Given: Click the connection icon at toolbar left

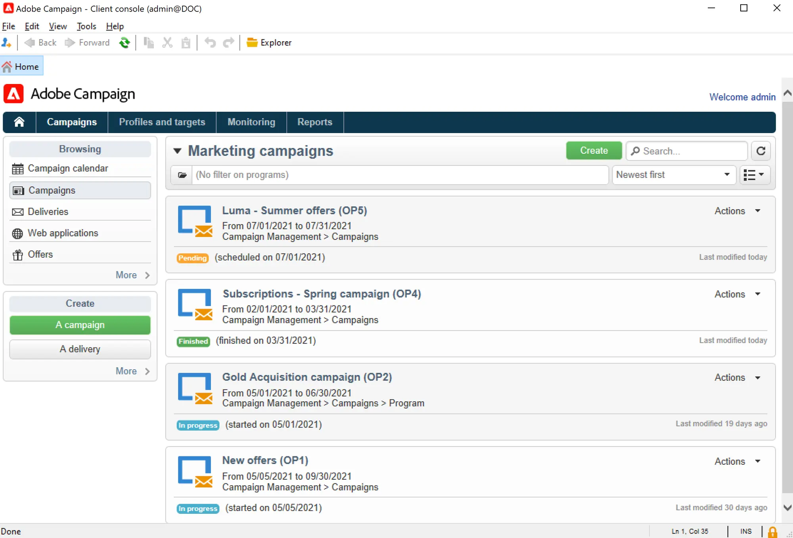Looking at the screenshot, I should coord(7,42).
